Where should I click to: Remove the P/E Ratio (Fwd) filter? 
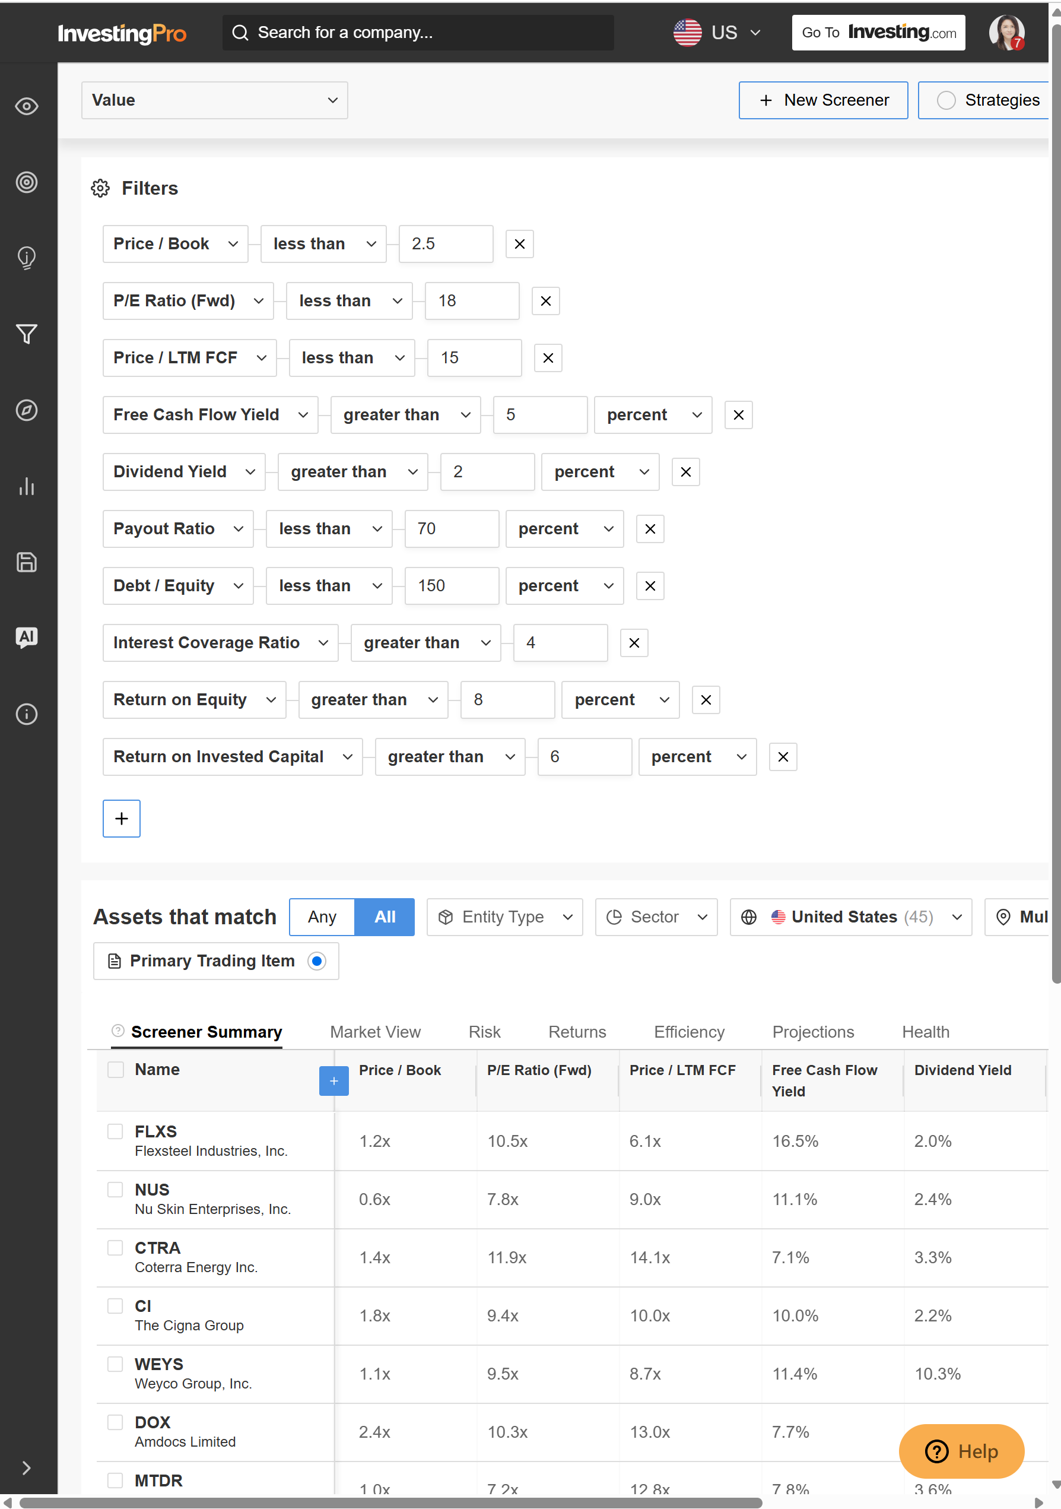tap(545, 301)
